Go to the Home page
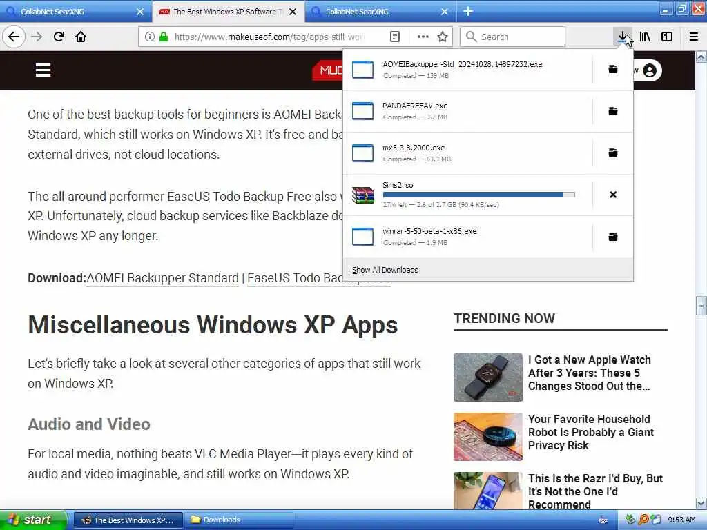 pyautogui.click(x=81, y=37)
